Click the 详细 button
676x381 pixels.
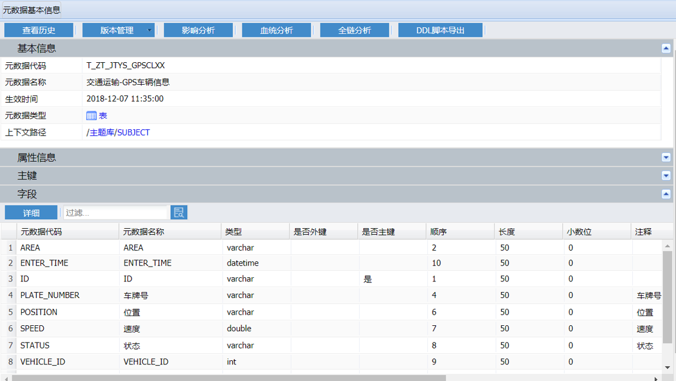click(31, 213)
